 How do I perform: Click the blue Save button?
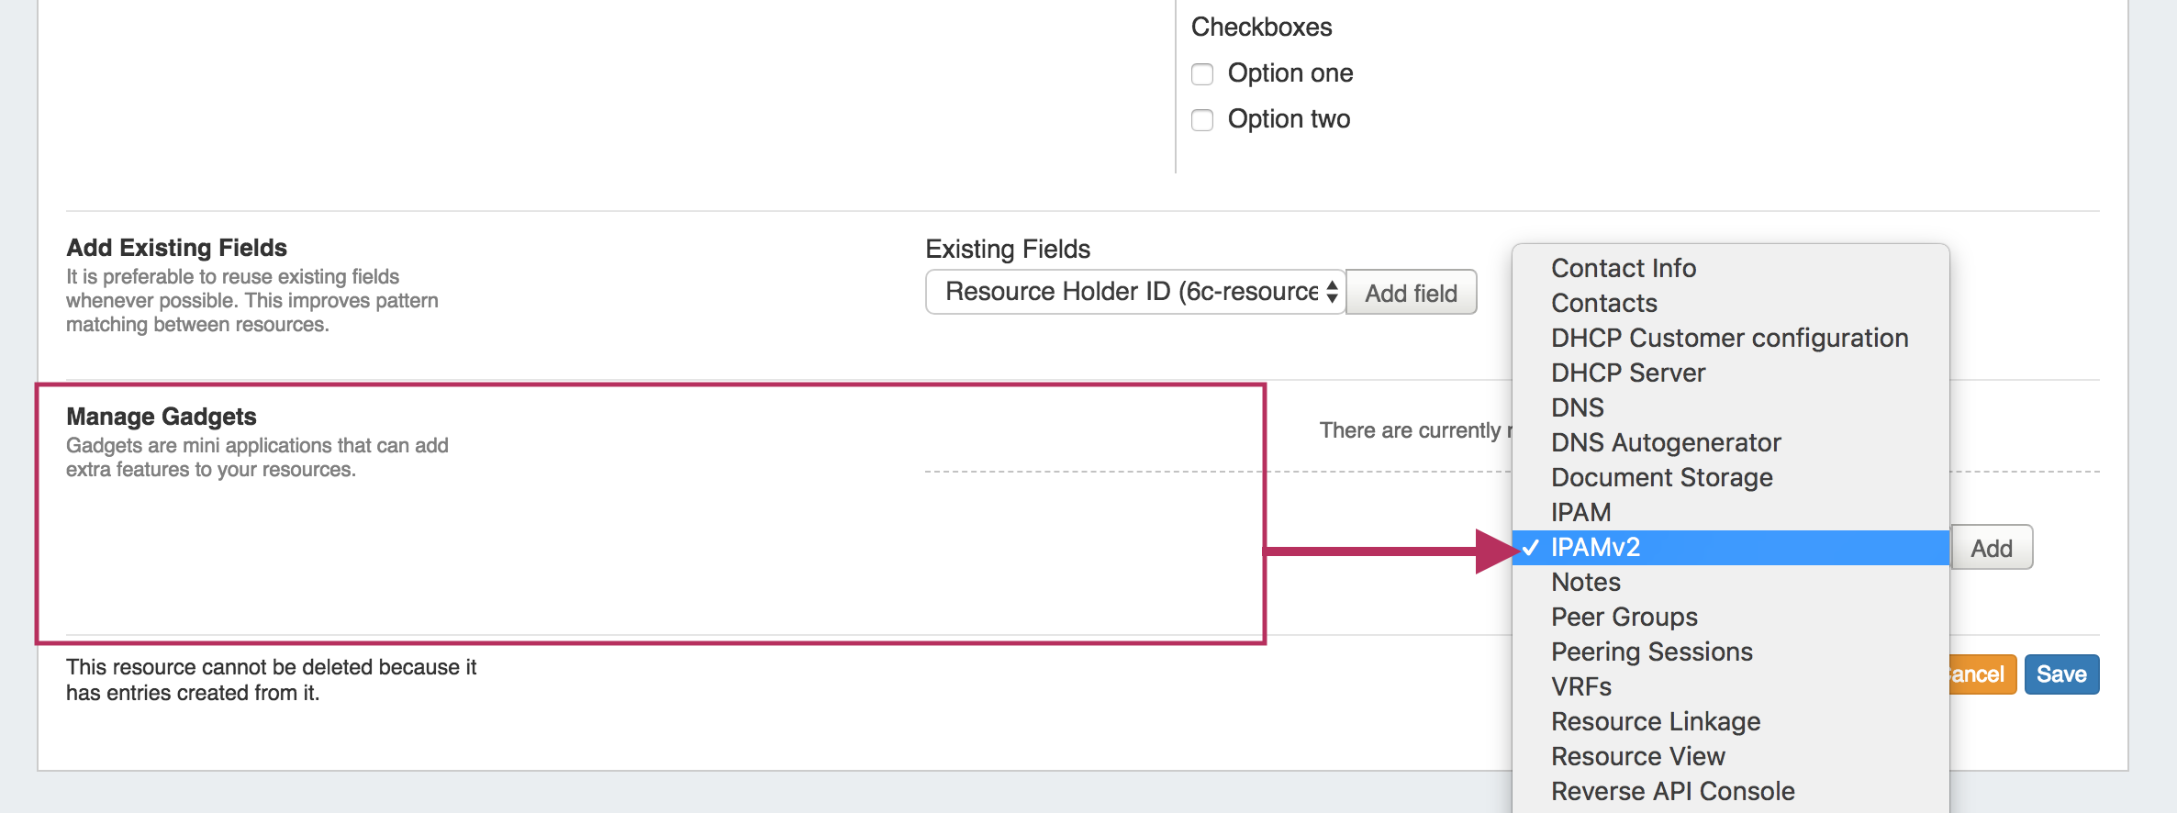pyautogui.click(x=2061, y=674)
